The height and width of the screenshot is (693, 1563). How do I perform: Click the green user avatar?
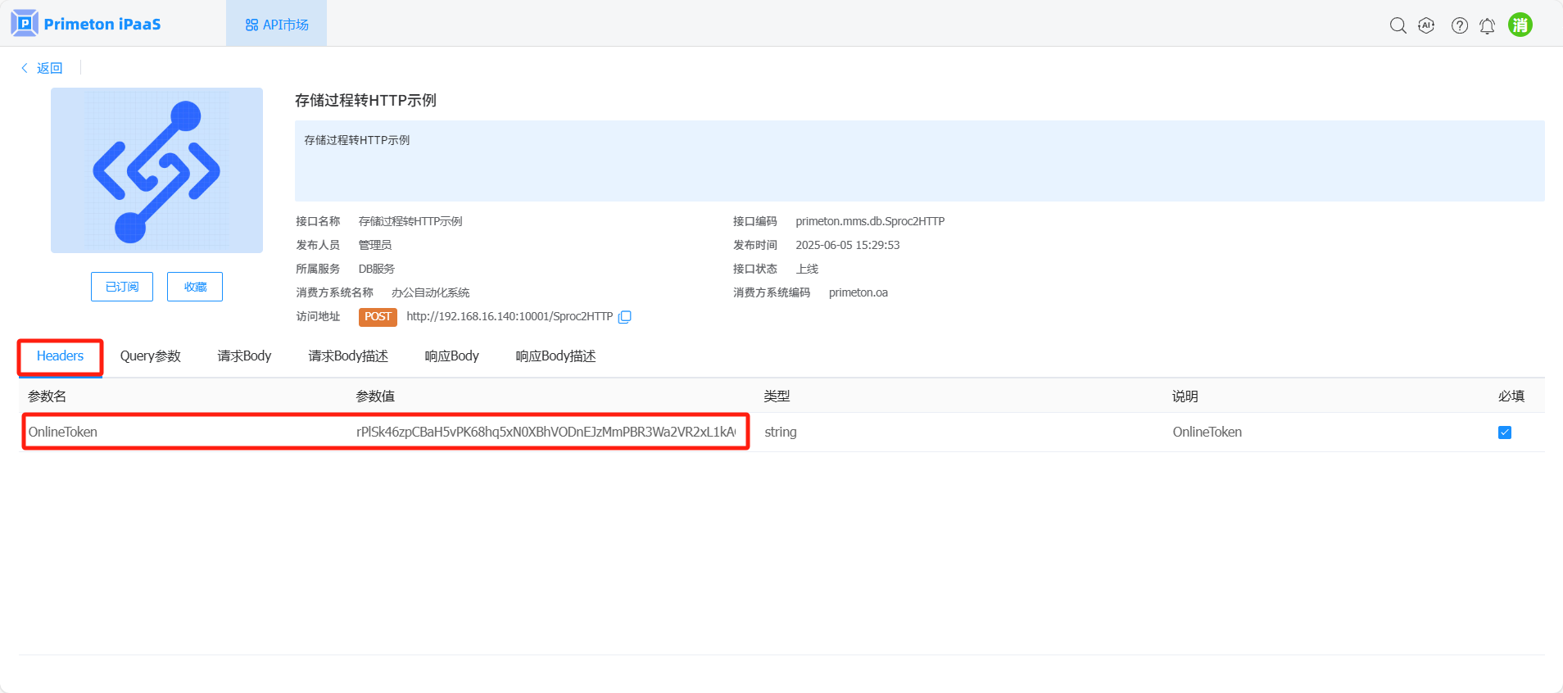[x=1520, y=25]
